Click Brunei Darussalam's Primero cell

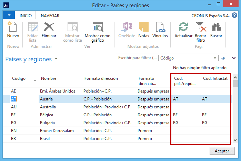click(x=144, y=131)
